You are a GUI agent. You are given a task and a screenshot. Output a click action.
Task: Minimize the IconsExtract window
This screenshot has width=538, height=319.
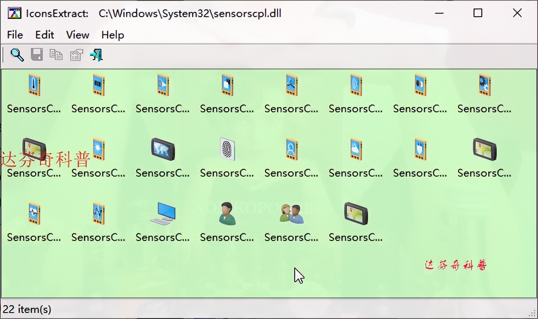coord(438,13)
